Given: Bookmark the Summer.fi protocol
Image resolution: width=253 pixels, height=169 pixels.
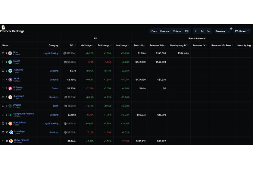Looking at the screenshot, I should point(3,97).
